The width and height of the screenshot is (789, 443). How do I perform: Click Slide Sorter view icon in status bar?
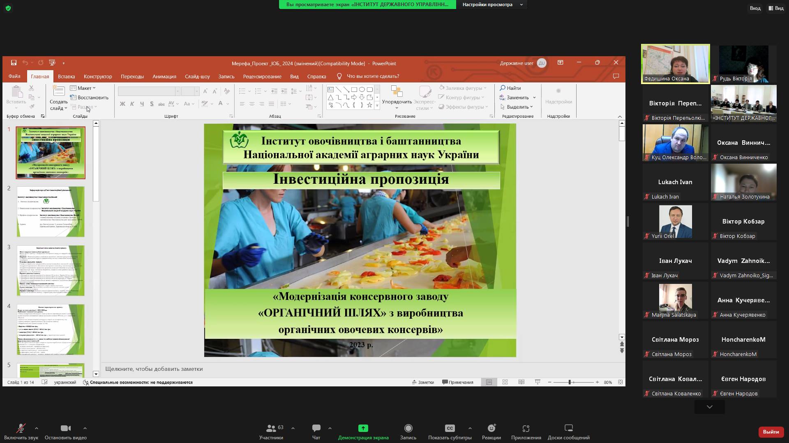(505, 382)
